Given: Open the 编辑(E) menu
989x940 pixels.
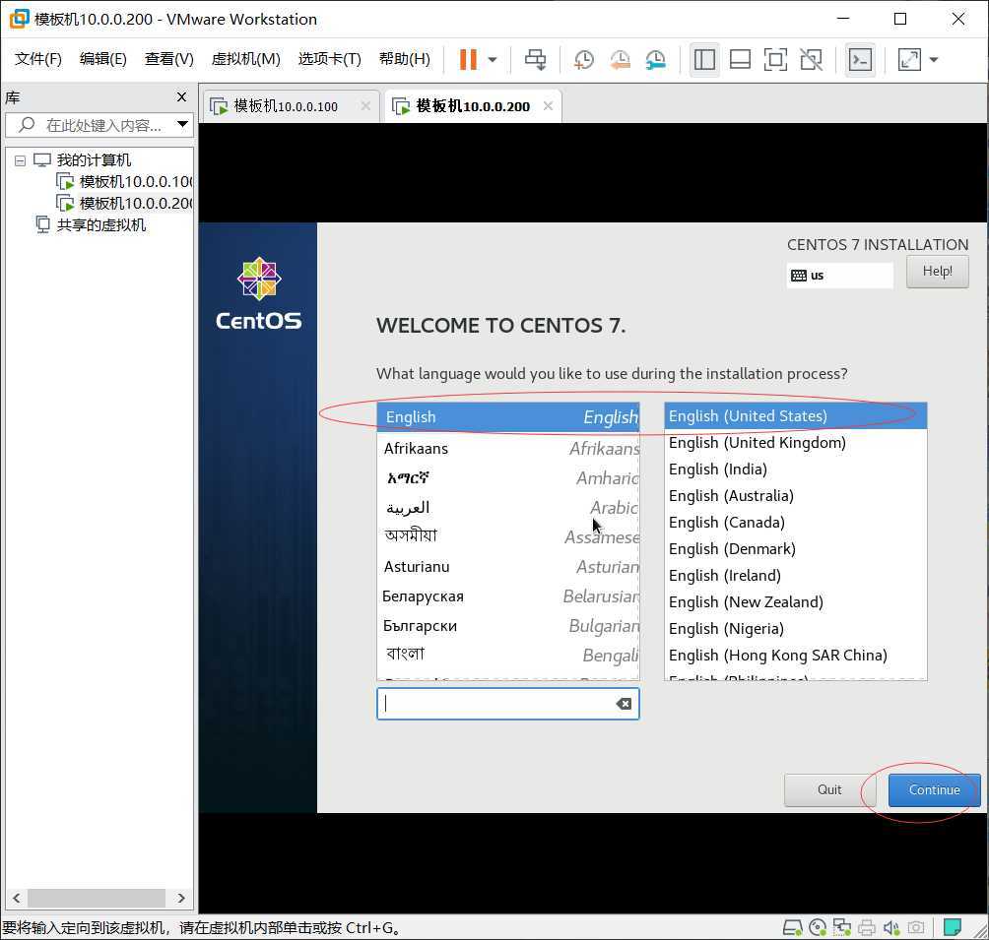Looking at the screenshot, I should tap(103, 59).
